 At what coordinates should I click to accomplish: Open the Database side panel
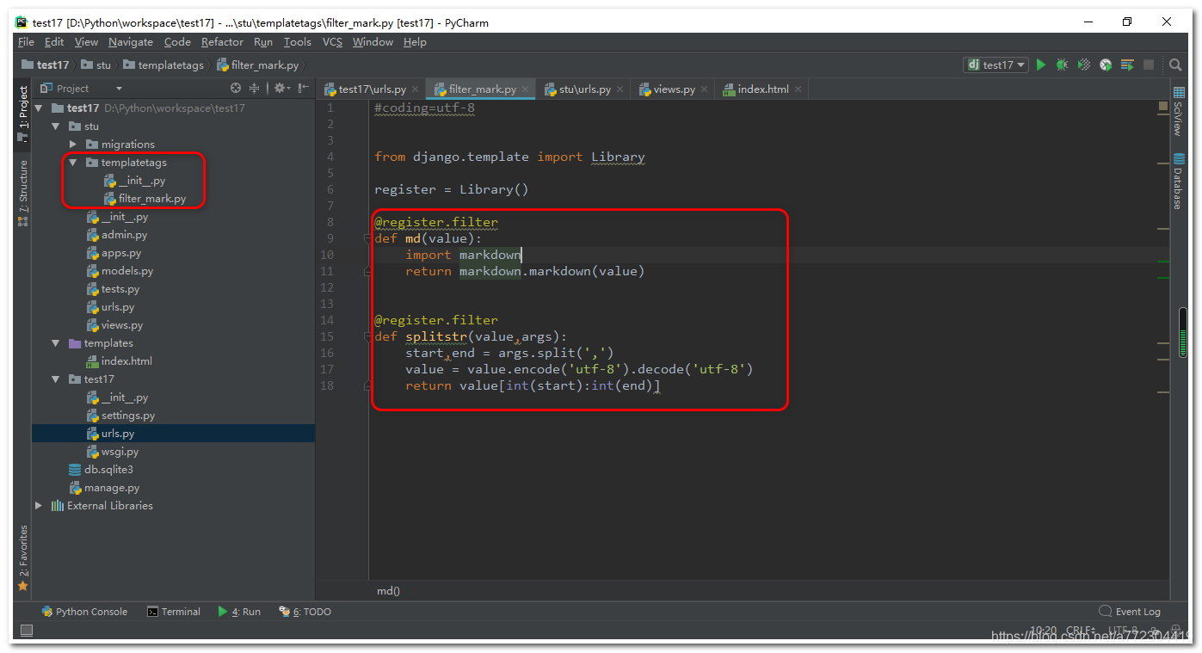pyautogui.click(x=1178, y=182)
